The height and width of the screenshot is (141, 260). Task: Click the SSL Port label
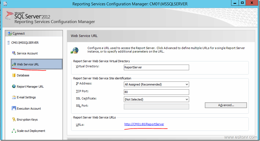[82, 106]
